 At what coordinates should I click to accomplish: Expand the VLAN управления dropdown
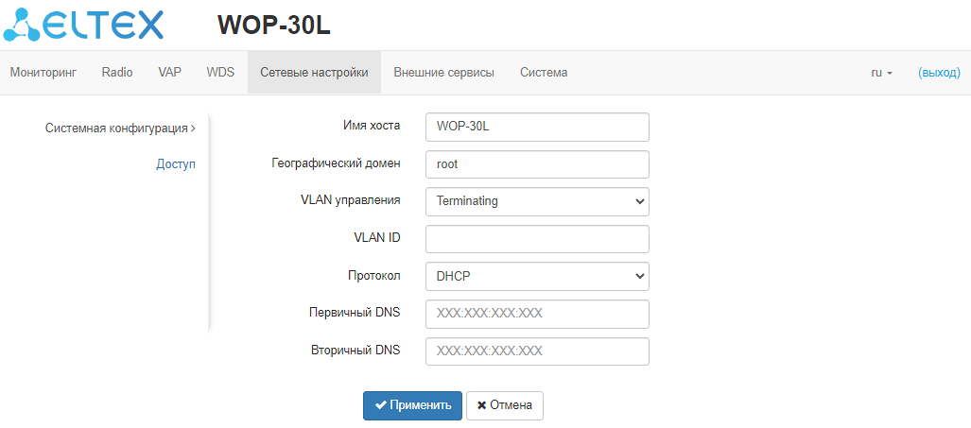pos(537,201)
